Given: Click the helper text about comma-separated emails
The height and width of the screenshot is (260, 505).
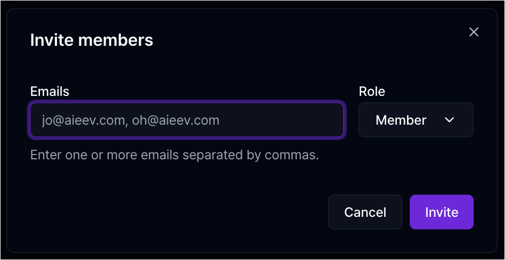Looking at the screenshot, I should pyautogui.click(x=174, y=155).
